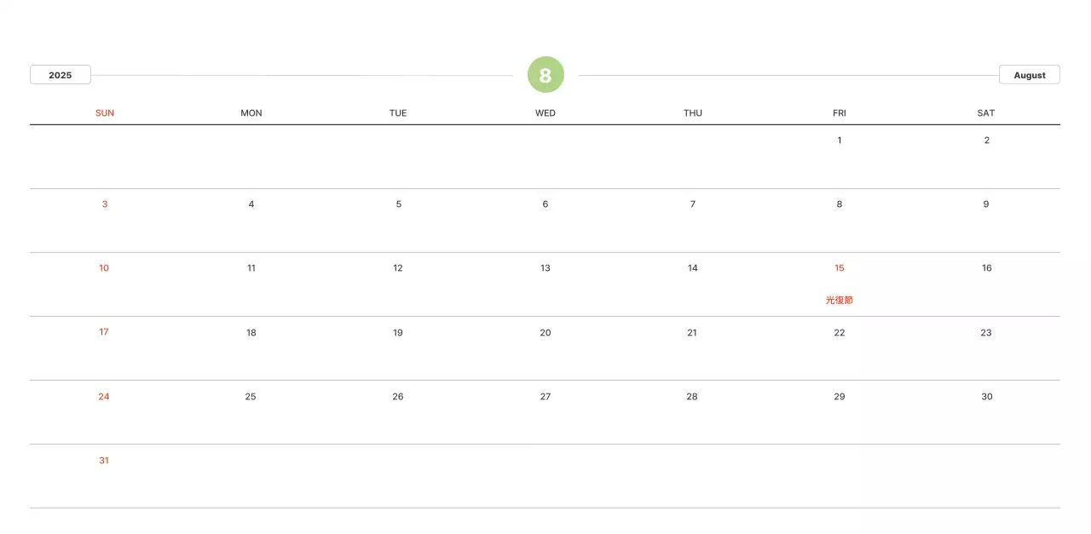
Task: Select date 20 in the calendar
Action: point(545,333)
